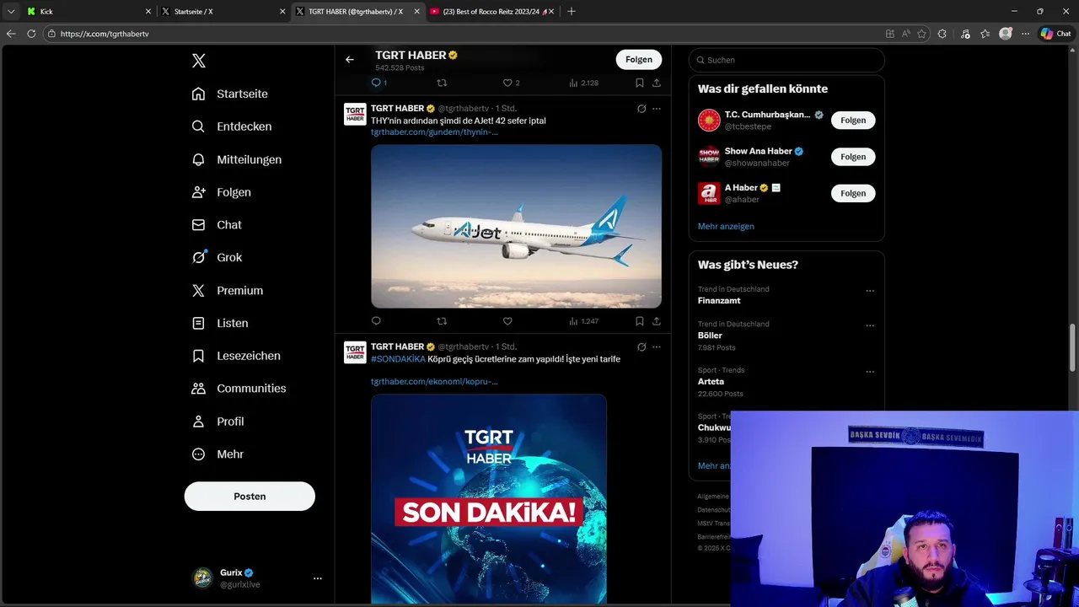The image size is (1079, 607).
Task: Repost the top post beside the 1-reply icon
Action: 442,83
